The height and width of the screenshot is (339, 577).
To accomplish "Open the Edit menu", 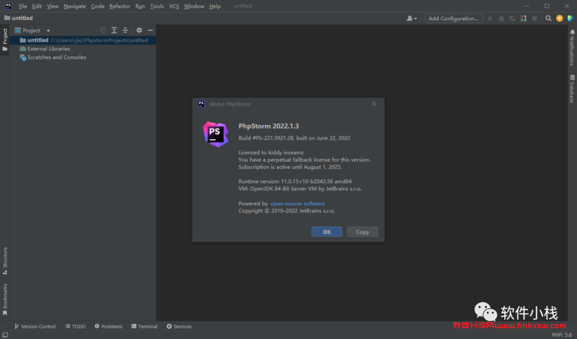I will [x=37, y=6].
